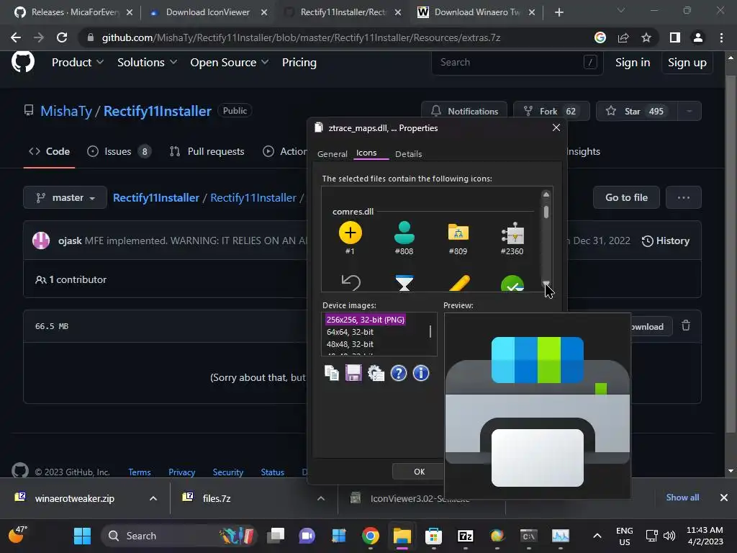Viewport: 737px width, 553px height.
Task: Select 256x256, 32-bit (PNG) device image
Action: [x=365, y=320]
